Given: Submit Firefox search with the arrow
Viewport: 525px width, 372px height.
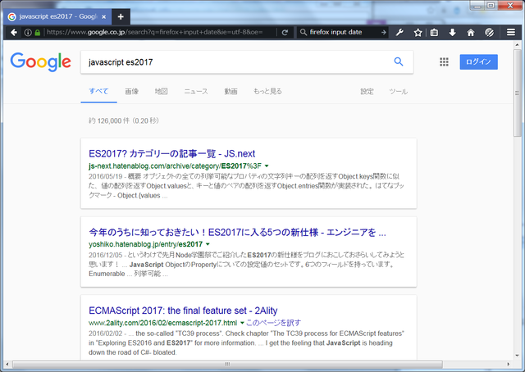Looking at the screenshot, I should 384,32.
